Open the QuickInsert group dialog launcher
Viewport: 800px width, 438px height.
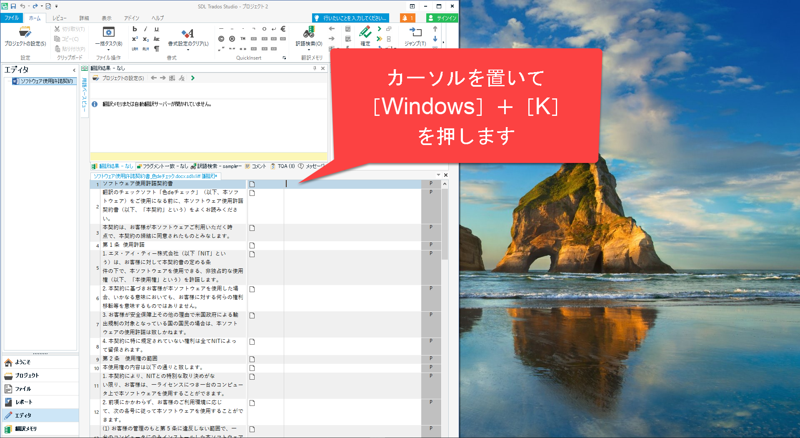[285, 58]
